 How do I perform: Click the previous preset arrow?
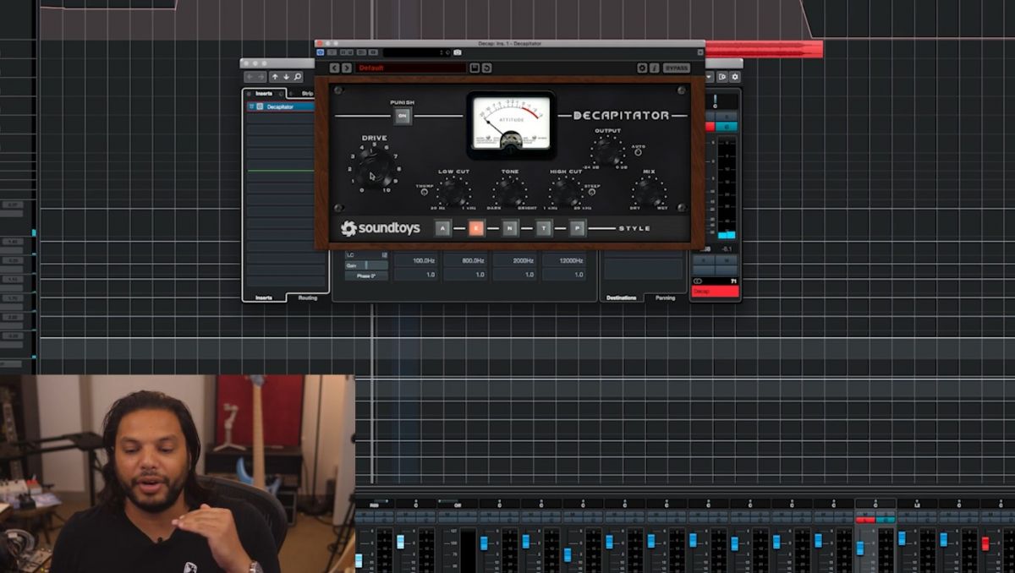(335, 67)
